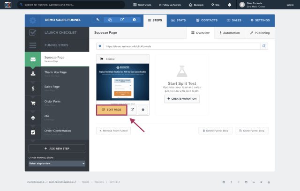Viewport: 300px width, 191px height.
Task: Open the Terms footer link
Action: pos(85,182)
